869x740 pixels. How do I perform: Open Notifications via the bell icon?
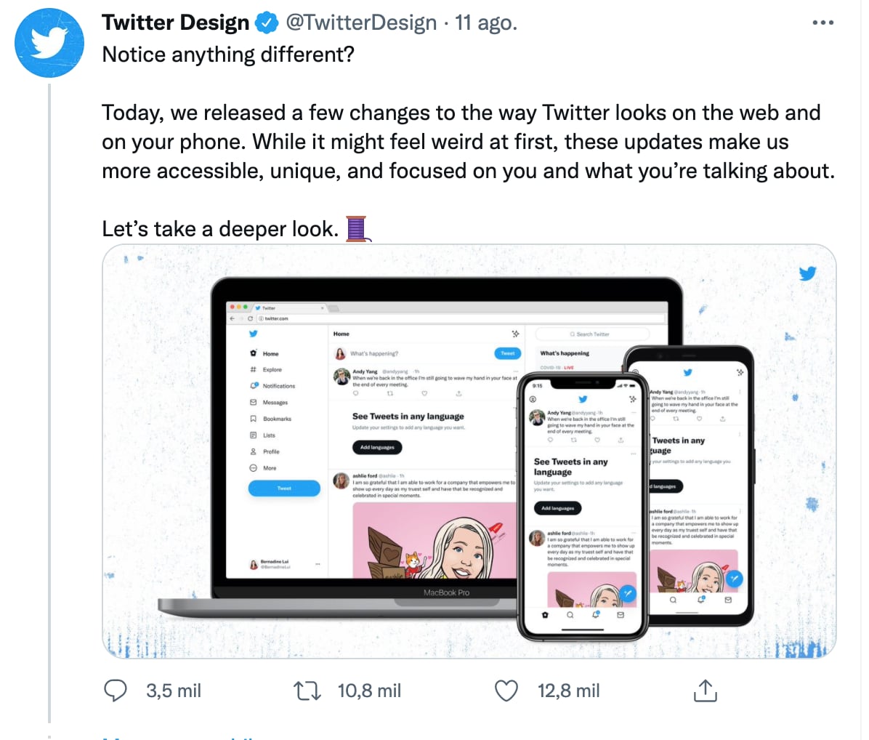coord(252,385)
